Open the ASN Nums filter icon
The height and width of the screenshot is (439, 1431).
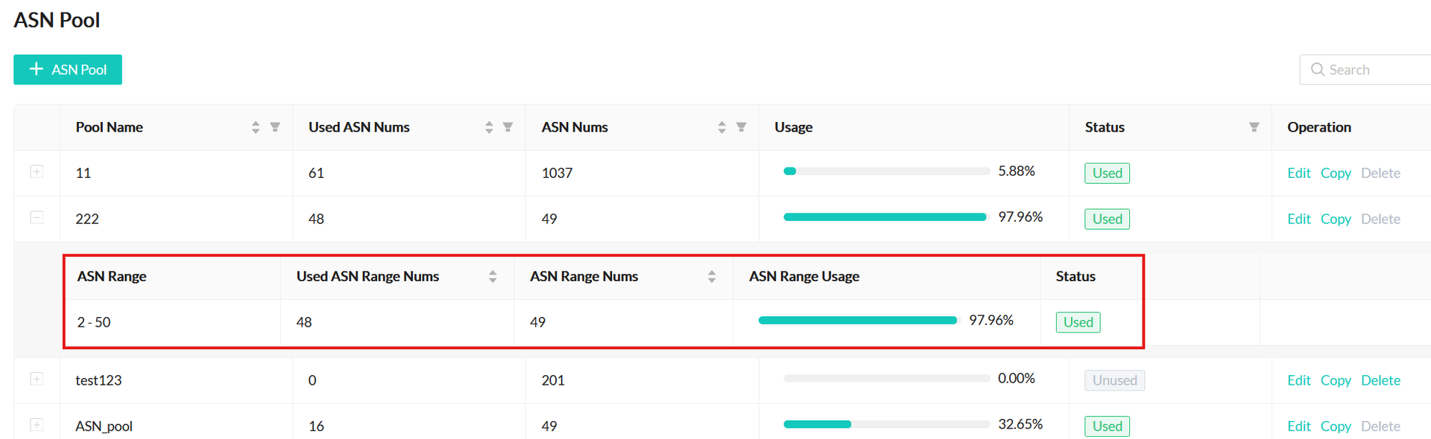click(741, 127)
